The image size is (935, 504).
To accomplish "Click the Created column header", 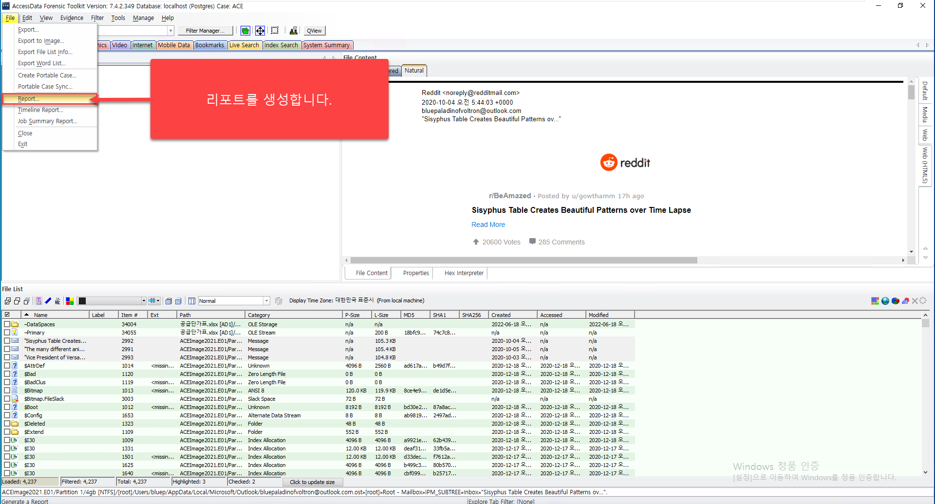I will 513,315.
